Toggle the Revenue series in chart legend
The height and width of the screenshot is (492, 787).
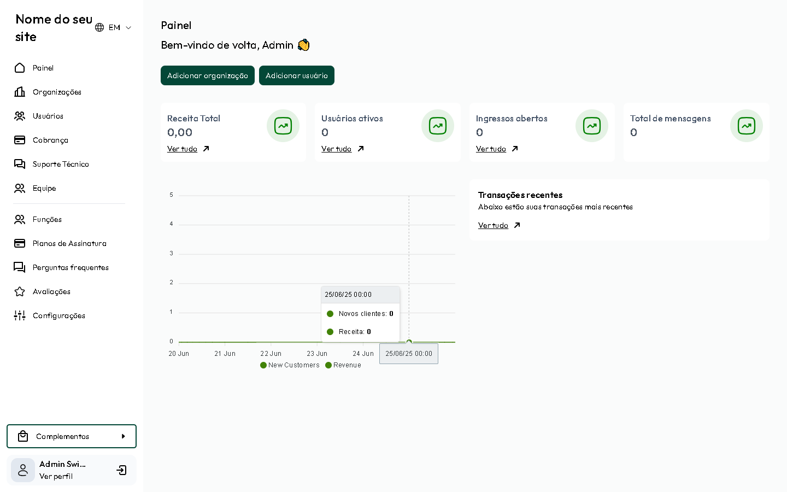pyautogui.click(x=343, y=365)
